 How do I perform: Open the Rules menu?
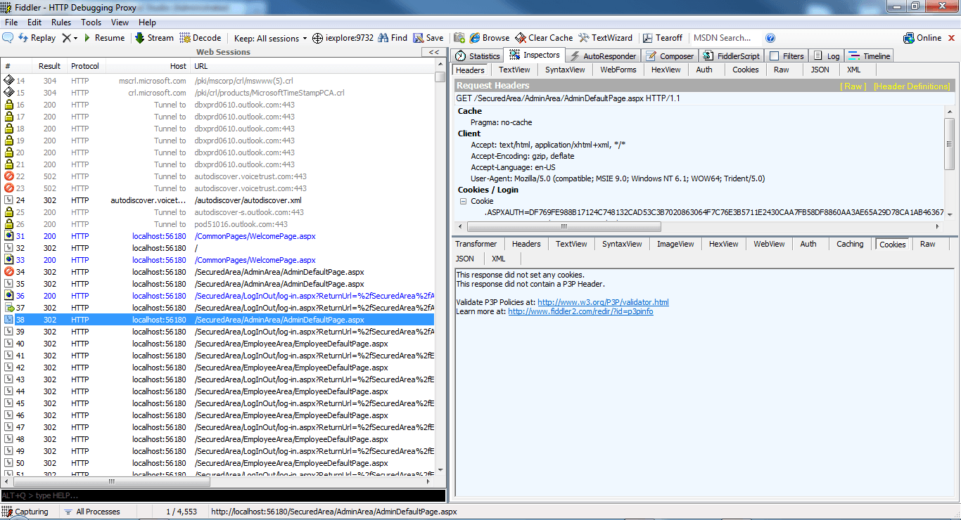click(61, 22)
